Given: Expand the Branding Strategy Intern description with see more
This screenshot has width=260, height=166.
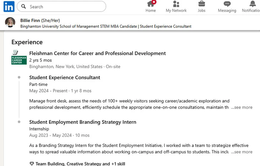Looking at the screenshot, I should pyautogui.click(x=242, y=152).
